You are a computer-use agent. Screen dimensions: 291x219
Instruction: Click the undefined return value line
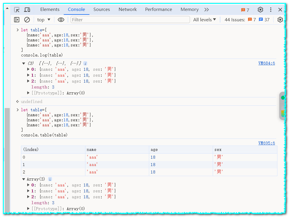coord(32,102)
